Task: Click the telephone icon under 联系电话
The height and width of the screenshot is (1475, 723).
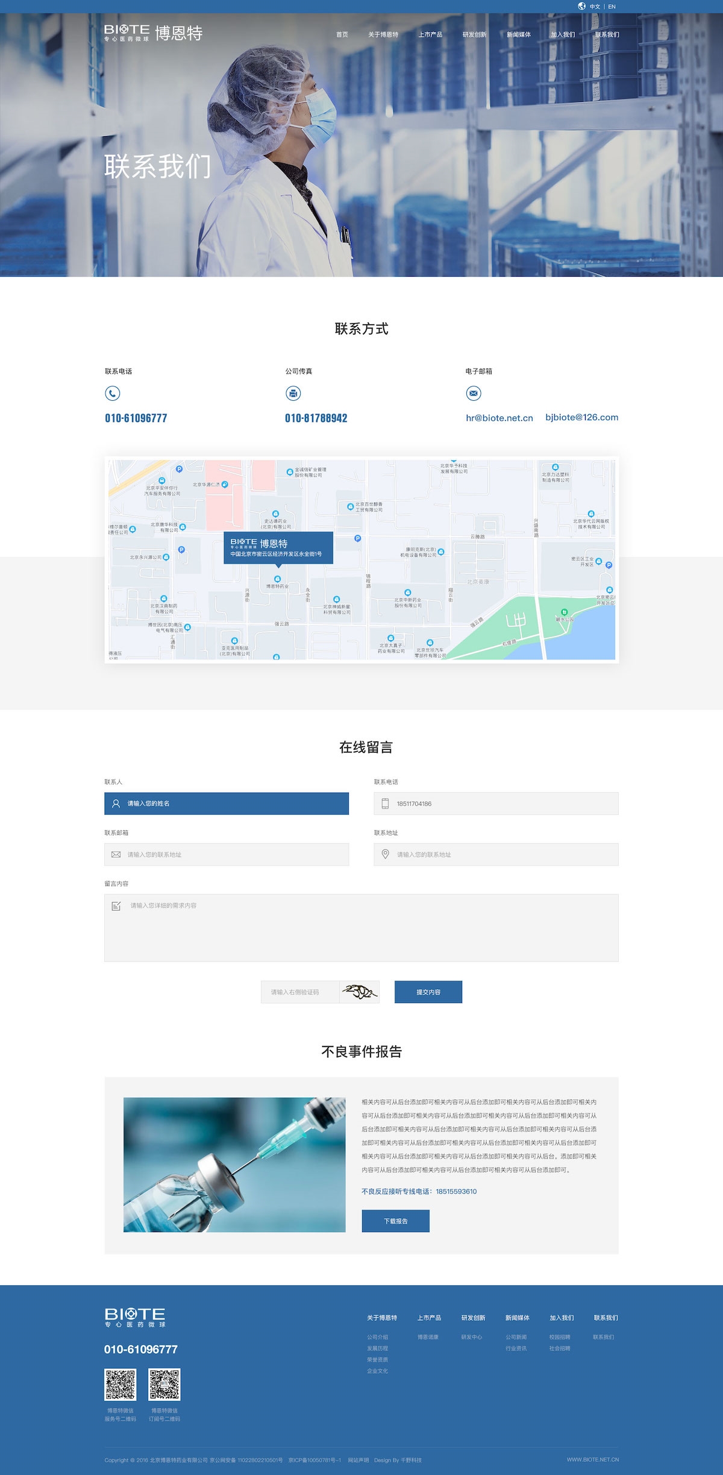Action: tap(113, 394)
